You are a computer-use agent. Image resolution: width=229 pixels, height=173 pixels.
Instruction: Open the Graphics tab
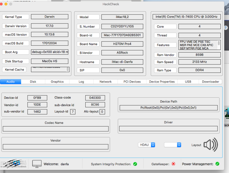click(57, 82)
